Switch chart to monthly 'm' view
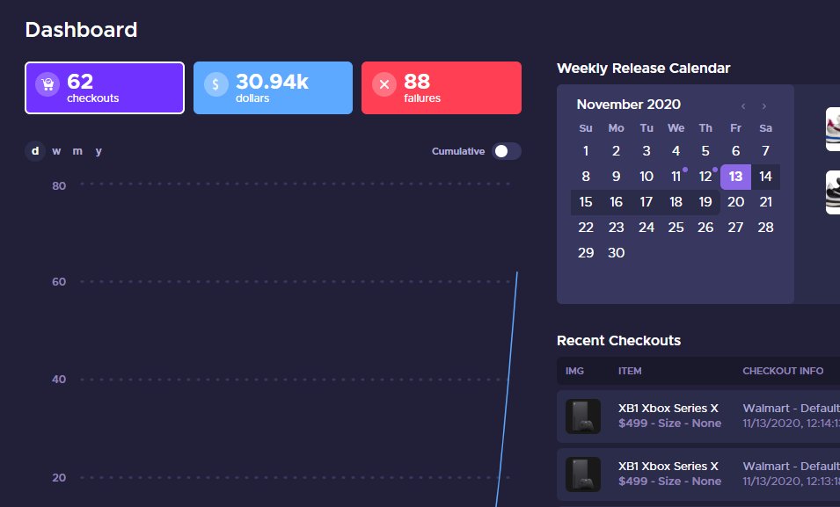The height and width of the screenshot is (507, 840). (x=77, y=151)
